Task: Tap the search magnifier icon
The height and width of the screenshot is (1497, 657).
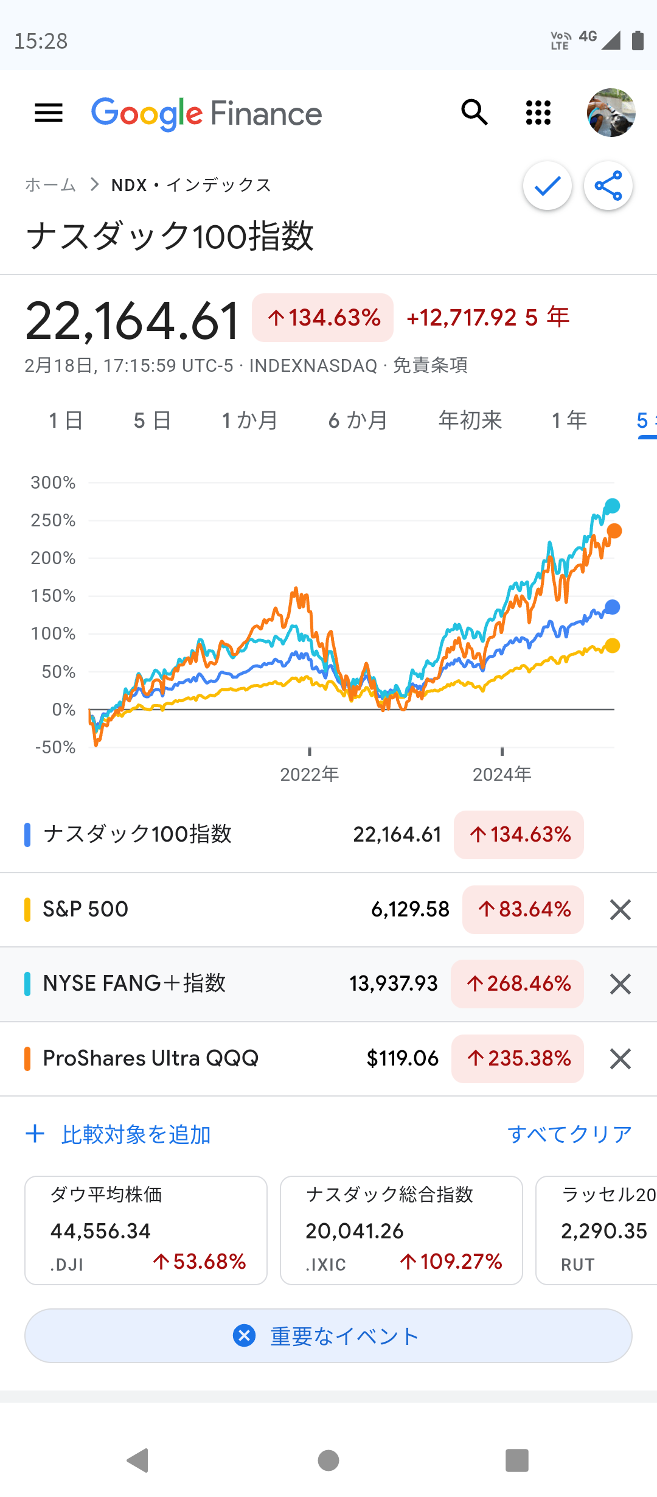Action: click(474, 113)
